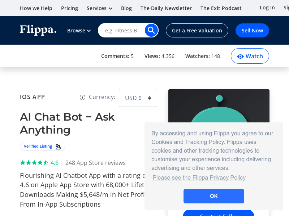
Task: Click the currency info icon
Action: 82,97
